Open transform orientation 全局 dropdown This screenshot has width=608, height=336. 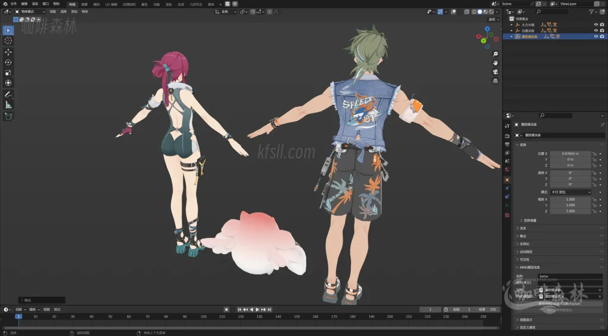click(x=226, y=12)
